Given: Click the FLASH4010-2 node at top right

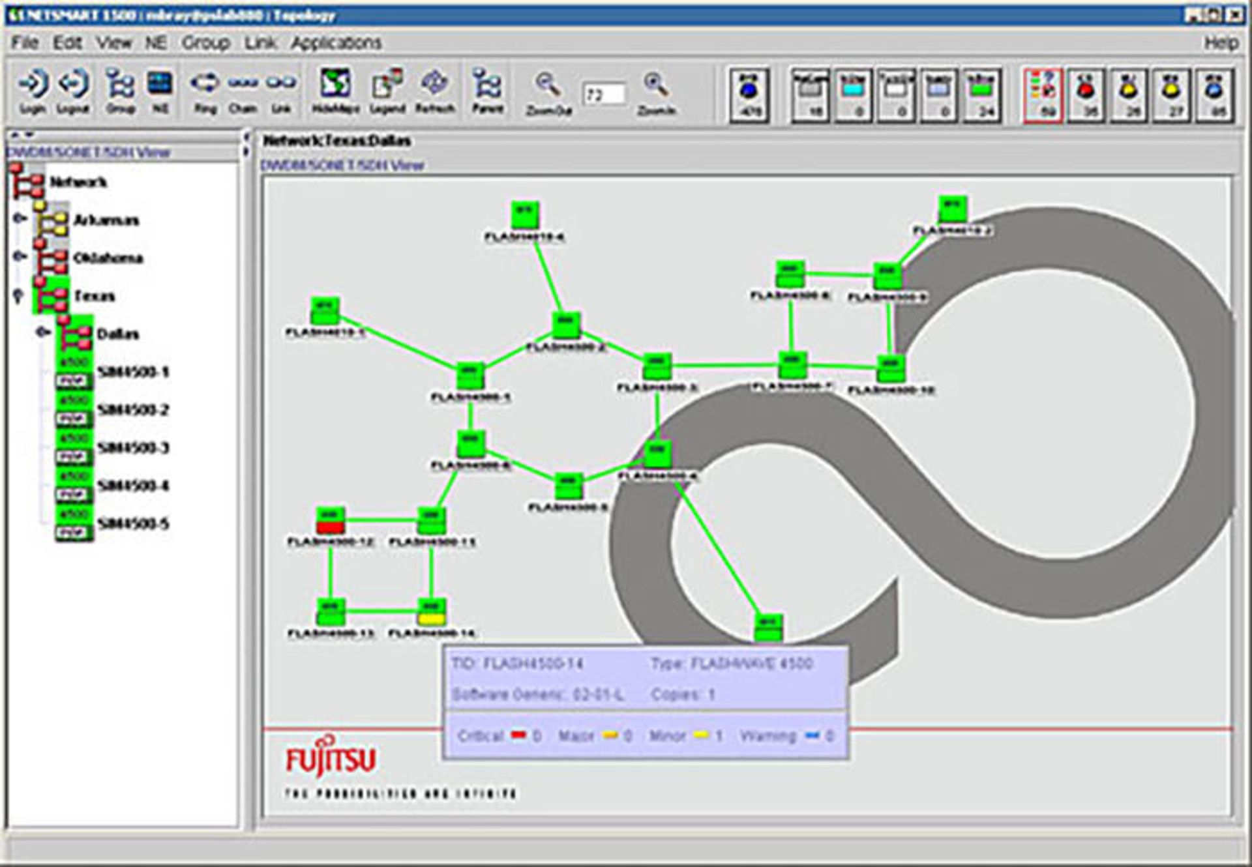Looking at the screenshot, I should click(x=952, y=210).
